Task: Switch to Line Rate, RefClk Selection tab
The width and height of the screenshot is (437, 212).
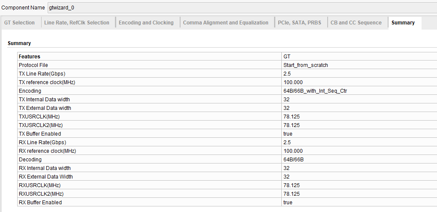Action: (77, 23)
